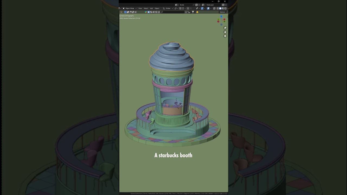Image resolution: width=347 pixels, height=195 pixels.
Task: Click the pie sphere icon
Action: (x=151, y=12)
